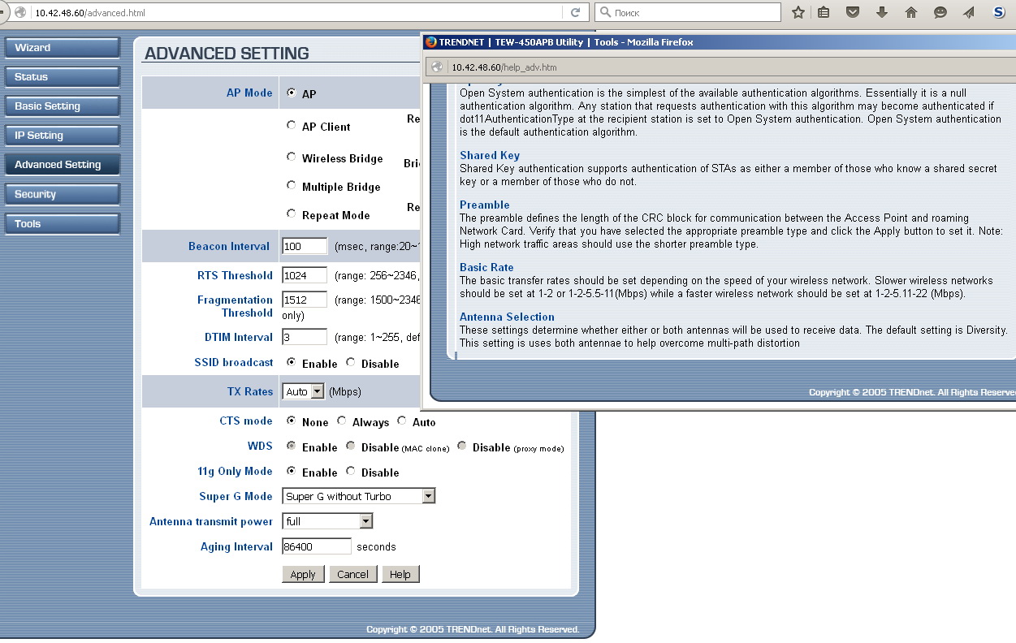The height and width of the screenshot is (643, 1016).
Task: Open the Wizard menu item
Action: [62, 48]
